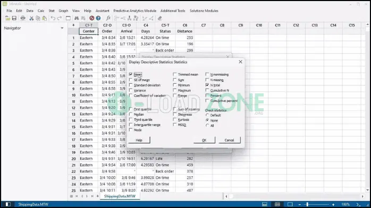The width and height of the screenshot is (371, 208).
Task: Check the Median checkbox
Action: point(131,114)
